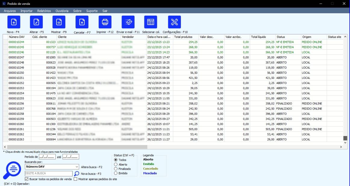Click the Novo new order icon
Viewport: 350px width, 186px height.
coord(14,22)
